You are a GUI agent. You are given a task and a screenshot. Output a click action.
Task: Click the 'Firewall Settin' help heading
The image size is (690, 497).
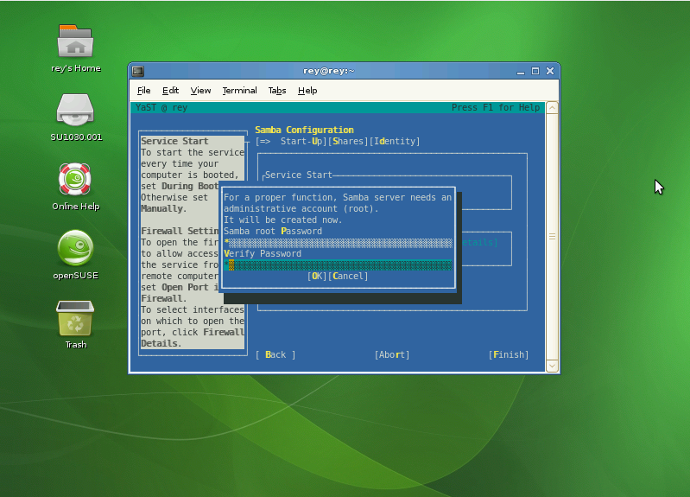click(x=180, y=231)
